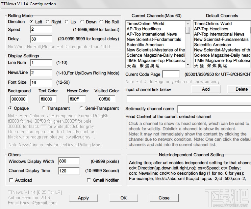
Task: Select New Scientist-Mysteries in Default Channels
Action: [222, 50]
